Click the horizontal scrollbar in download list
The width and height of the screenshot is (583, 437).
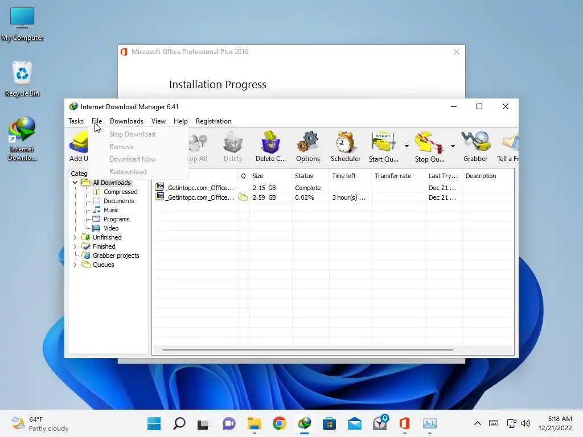[x=307, y=350]
